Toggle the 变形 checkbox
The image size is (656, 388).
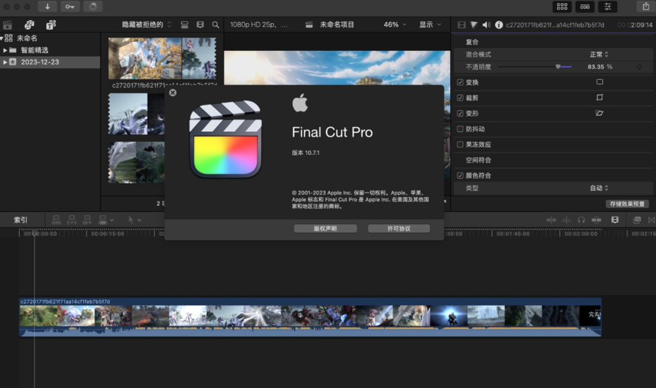[460, 114]
